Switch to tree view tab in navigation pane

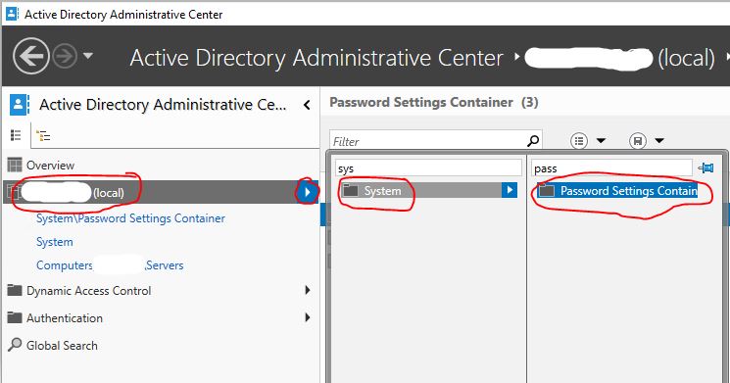(x=43, y=136)
